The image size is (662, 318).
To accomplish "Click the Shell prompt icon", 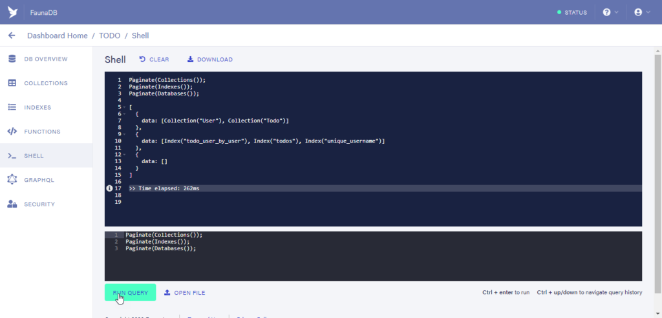I will tap(12, 156).
